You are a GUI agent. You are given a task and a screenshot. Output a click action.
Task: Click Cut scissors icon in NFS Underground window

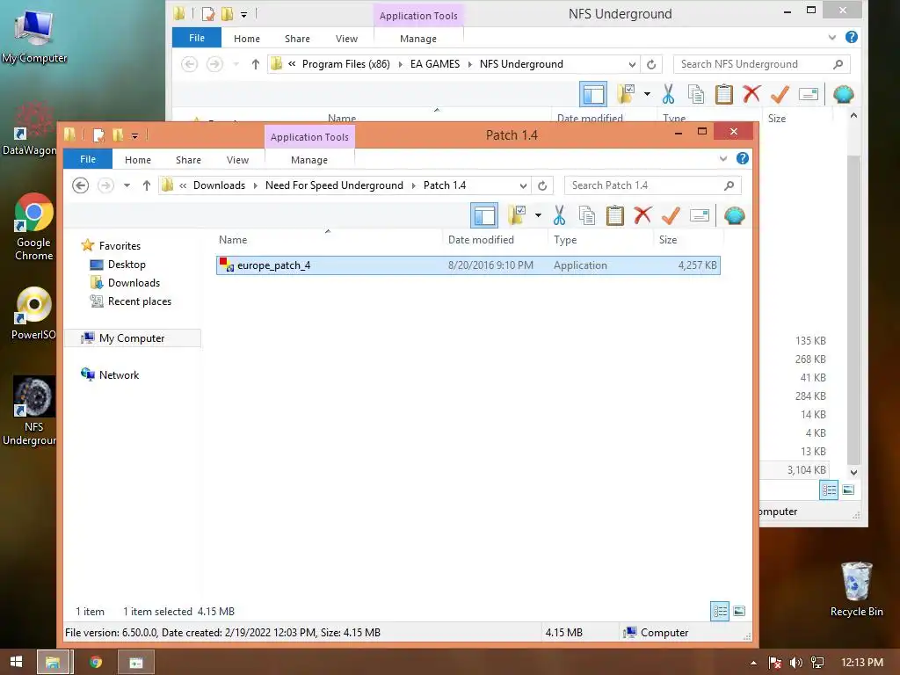[668, 94]
